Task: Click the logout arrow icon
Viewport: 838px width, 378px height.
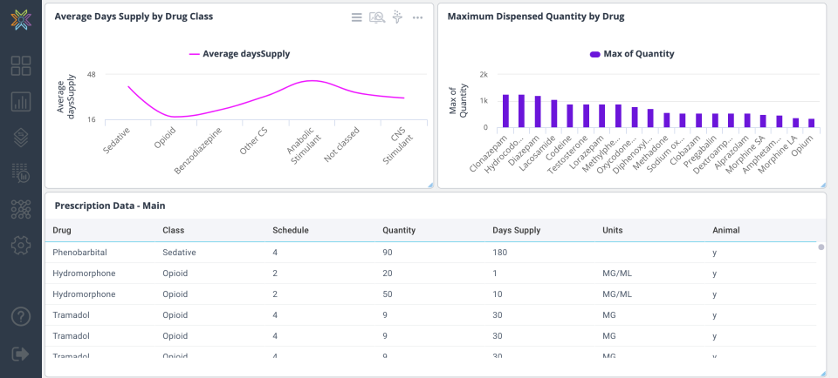Action: tap(21, 354)
